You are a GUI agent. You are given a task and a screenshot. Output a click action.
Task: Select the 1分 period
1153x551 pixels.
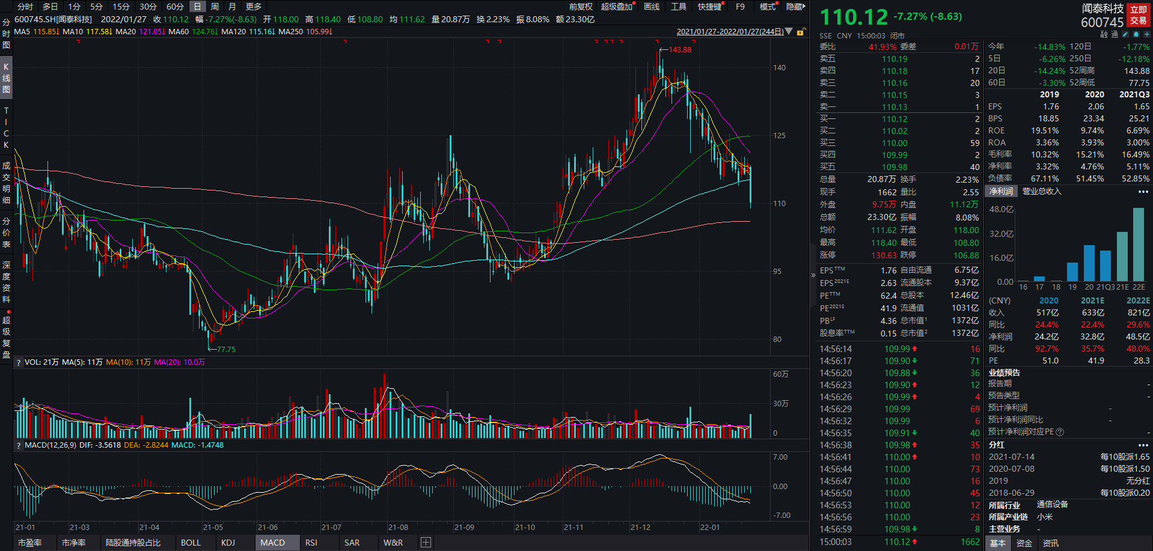(74, 7)
